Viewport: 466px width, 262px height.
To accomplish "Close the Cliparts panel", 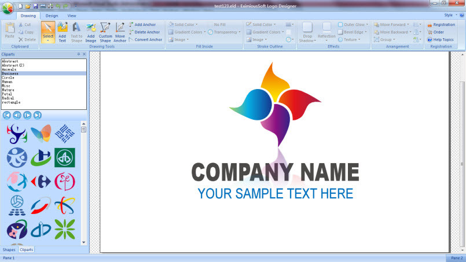I will click(84, 54).
